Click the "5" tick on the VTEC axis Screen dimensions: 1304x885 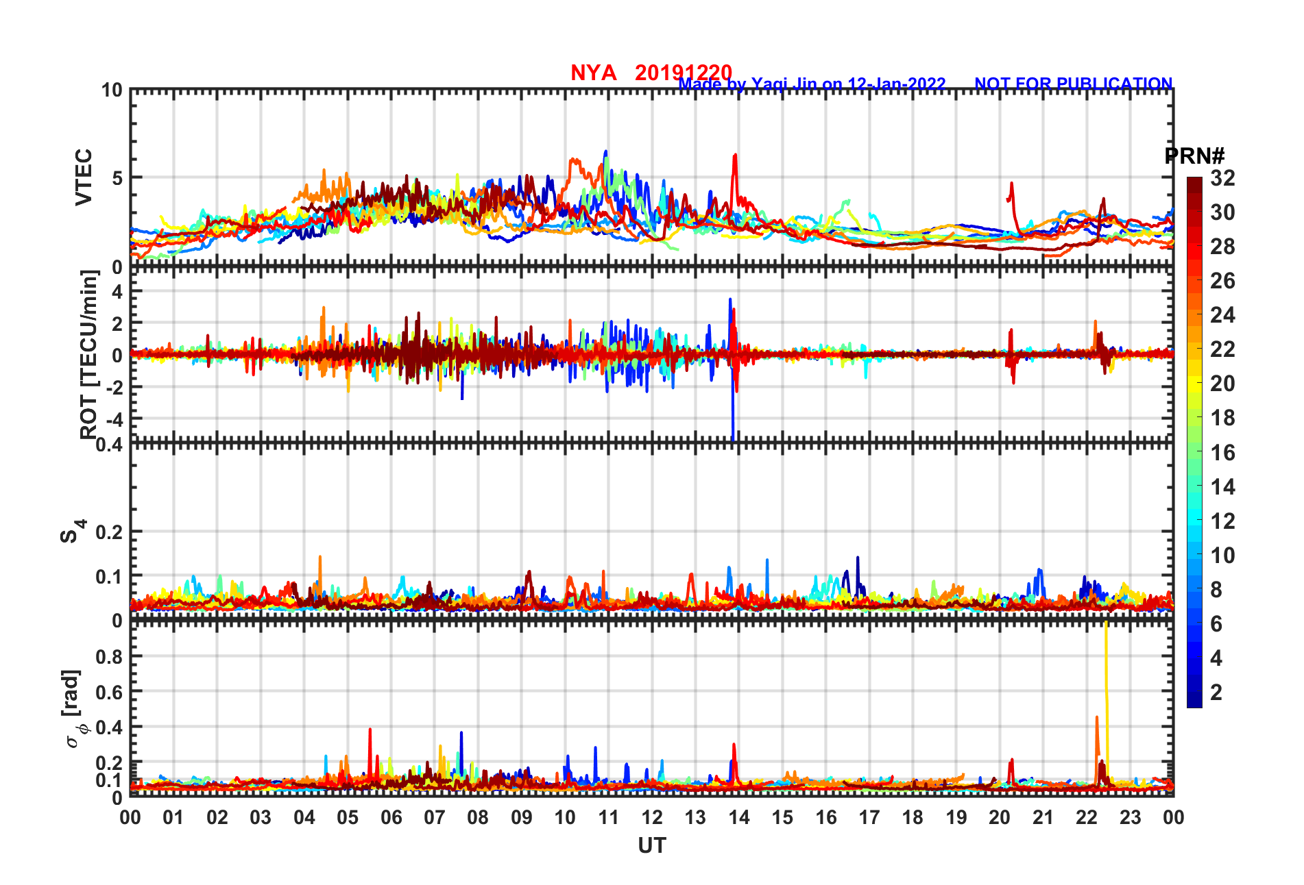(x=117, y=178)
